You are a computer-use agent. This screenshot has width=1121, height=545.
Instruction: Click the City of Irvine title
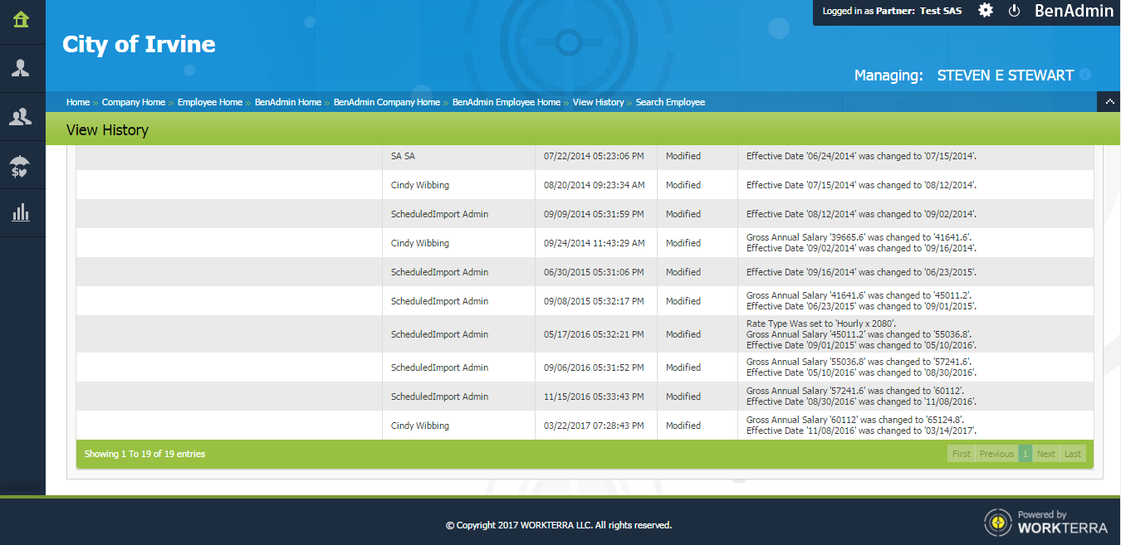point(139,44)
